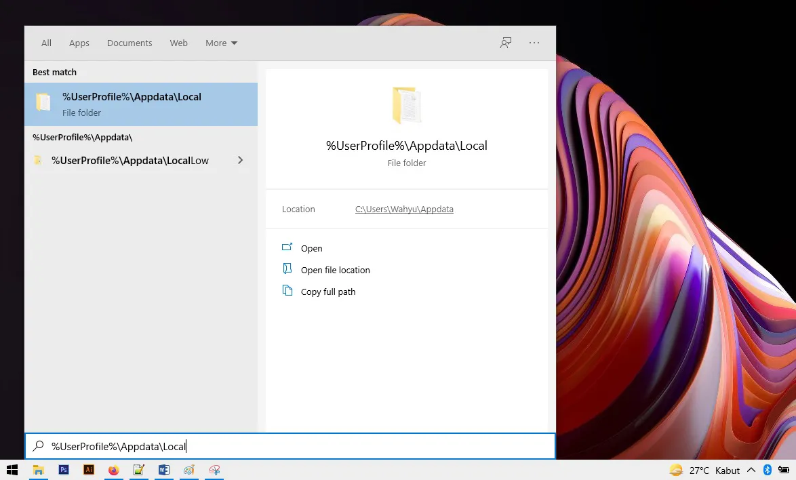This screenshot has width=796, height=480.
Task: Launch Adobe Illustrator from the taskbar
Action: [x=88, y=470]
